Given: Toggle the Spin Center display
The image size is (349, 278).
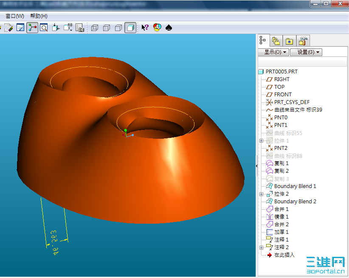Looking at the screenshot, I should coord(32,28).
